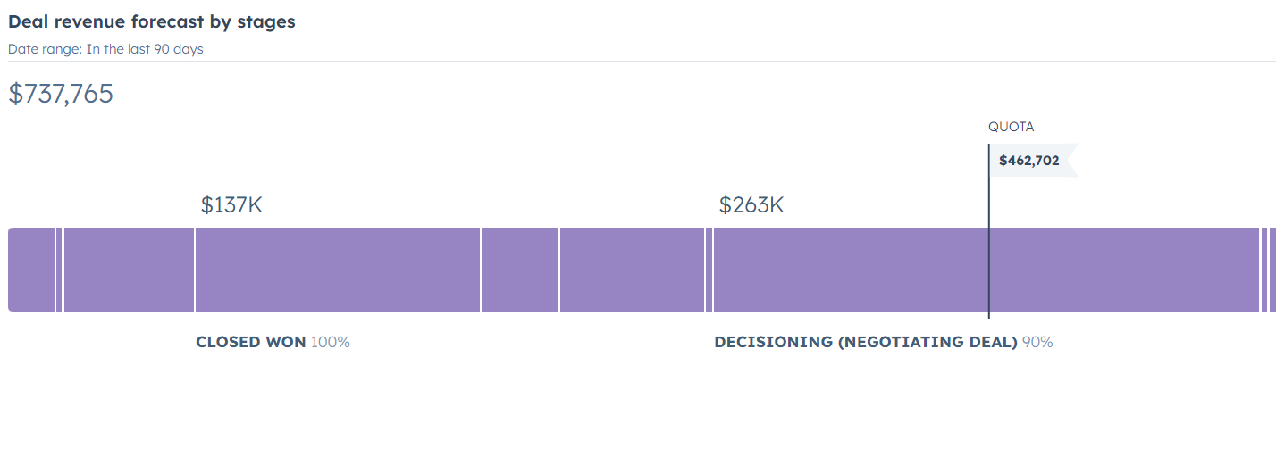Click the leftmost purple bar segment
Screen dimensions: 1276x466
coord(31,270)
